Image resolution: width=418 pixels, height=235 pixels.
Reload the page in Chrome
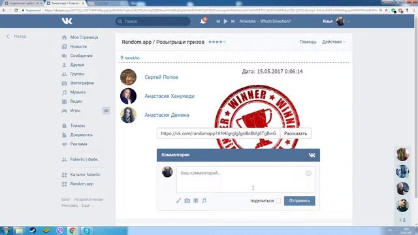[x=16, y=10]
